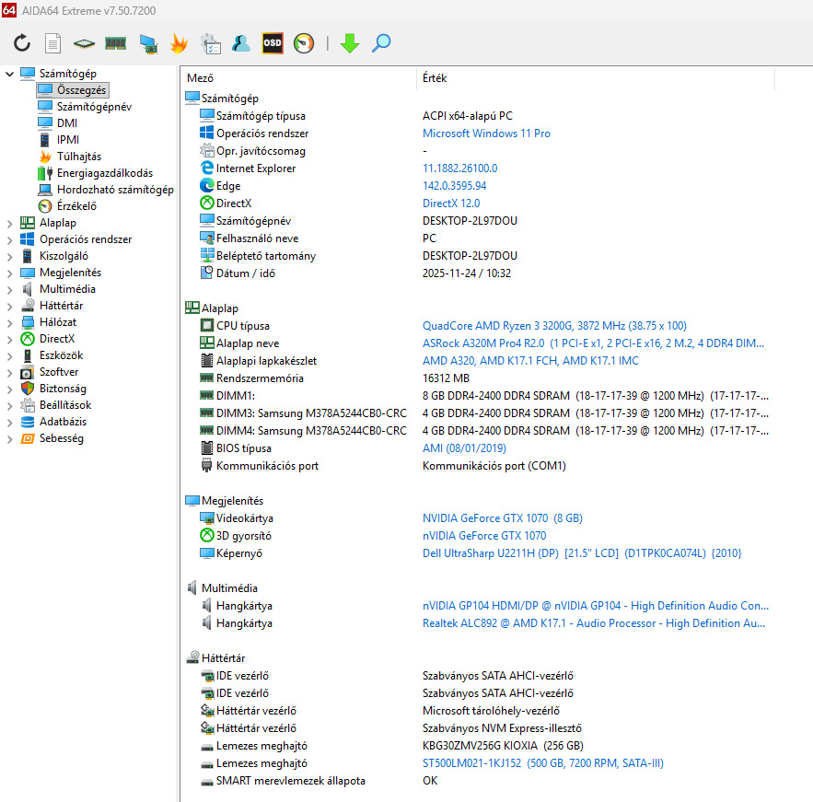Click the network monitor toolbar icon

click(149, 43)
